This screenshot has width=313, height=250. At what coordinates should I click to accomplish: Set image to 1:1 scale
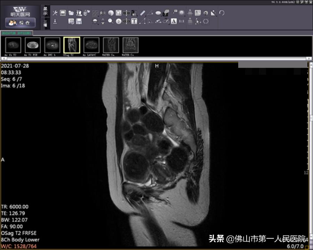[182, 21]
